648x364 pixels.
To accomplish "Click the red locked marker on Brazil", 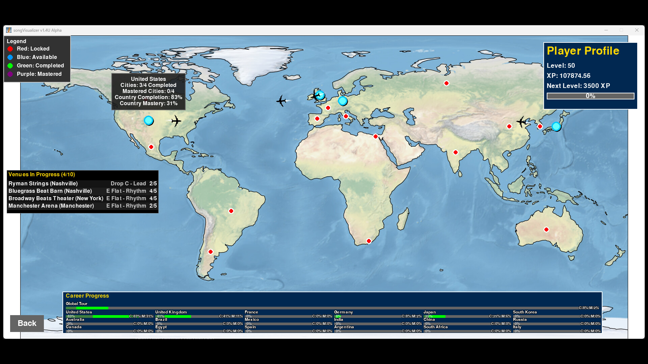I will [x=231, y=211].
